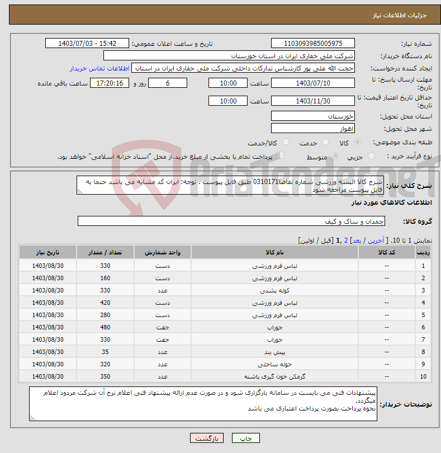Screen dimensions: 441x453
Task: Click the چاپ print button
Action: [246, 438]
